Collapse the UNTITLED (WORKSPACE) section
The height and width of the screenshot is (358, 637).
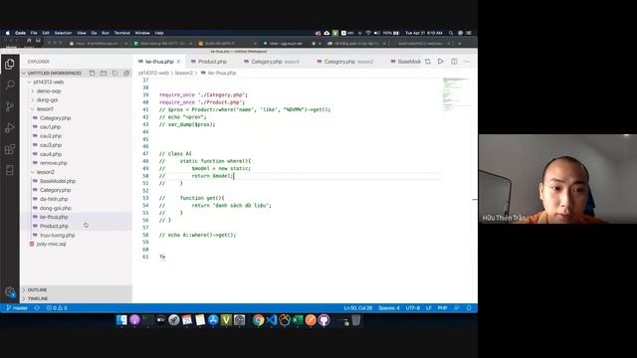[55, 73]
